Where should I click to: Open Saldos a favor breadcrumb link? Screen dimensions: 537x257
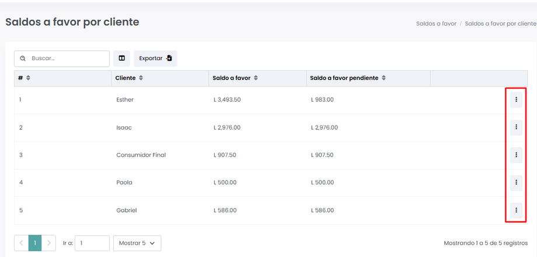coord(436,24)
